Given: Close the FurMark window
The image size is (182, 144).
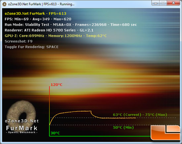Looking at the screenshot, I should point(173,3).
